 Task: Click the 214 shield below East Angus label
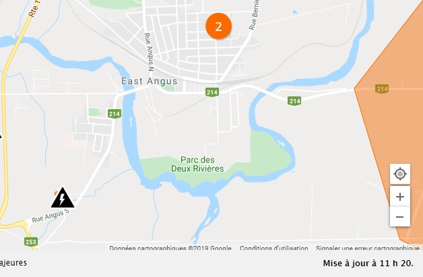coord(211,92)
